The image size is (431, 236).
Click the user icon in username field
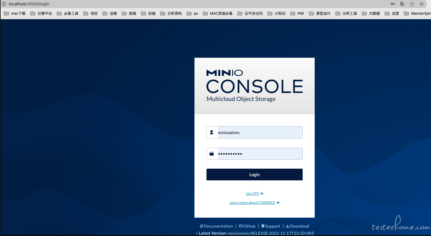[212, 132]
